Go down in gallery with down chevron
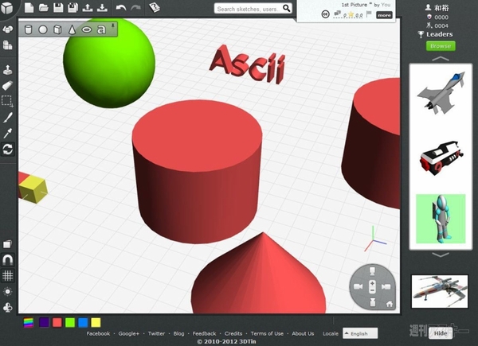 [441, 255]
